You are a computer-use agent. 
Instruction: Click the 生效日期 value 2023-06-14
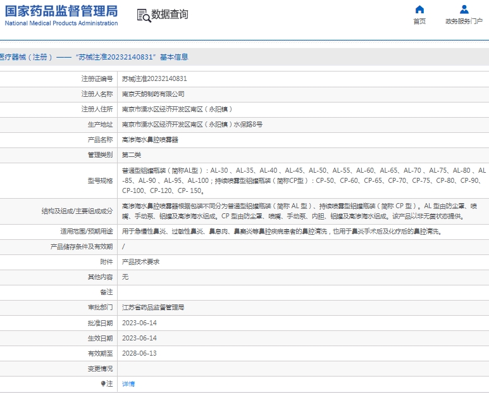139,338
